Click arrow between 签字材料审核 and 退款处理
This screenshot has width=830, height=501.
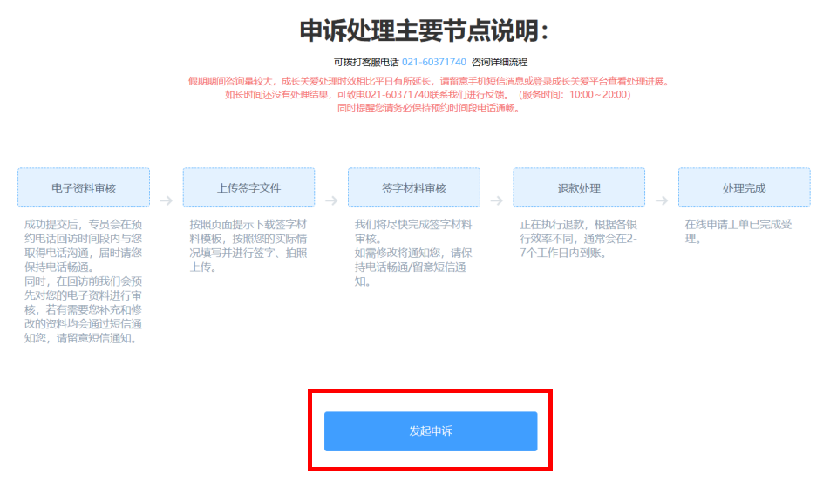[497, 200]
